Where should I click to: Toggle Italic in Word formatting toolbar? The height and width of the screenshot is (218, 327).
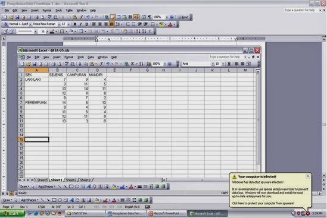pyautogui.click(x=80, y=24)
